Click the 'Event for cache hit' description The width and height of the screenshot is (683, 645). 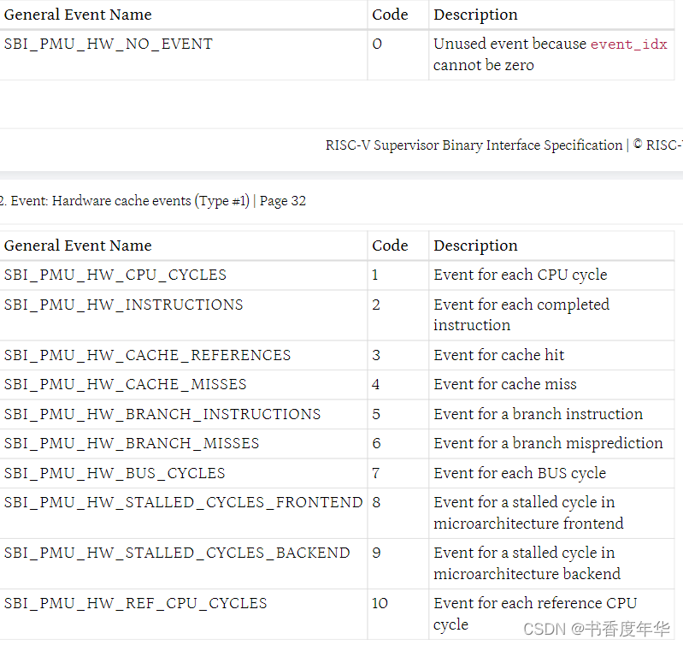498,356
